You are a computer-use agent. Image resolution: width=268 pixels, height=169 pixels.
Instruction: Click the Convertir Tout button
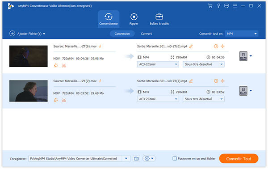[x=239, y=159]
